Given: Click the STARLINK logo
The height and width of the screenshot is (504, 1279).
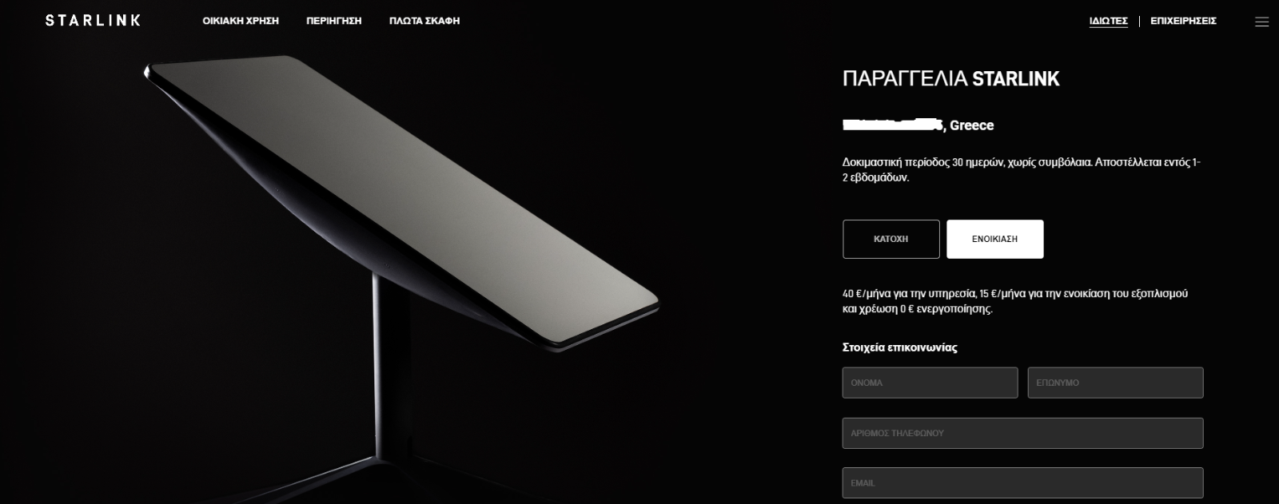Looking at the screenshot, I should pyautogui.click(x=93, y=20).
